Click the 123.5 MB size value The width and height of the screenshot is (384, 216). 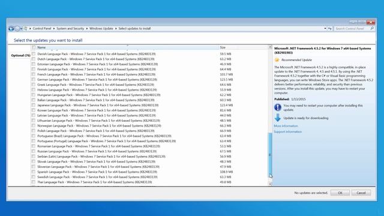(x=226, y=80)
